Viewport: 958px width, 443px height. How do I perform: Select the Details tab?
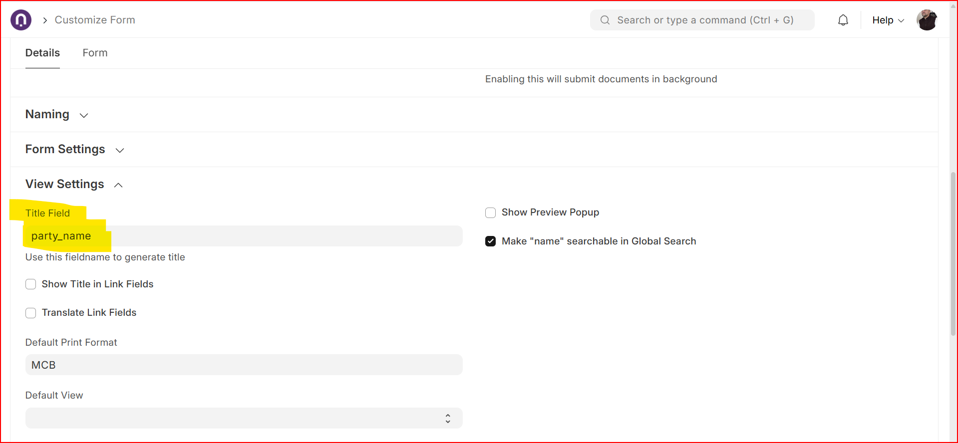42,53
